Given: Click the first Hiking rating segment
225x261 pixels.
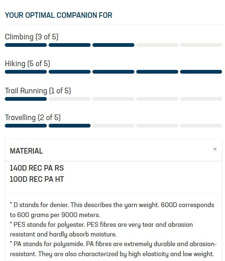Looking at the screenshot, I should pos(26,72).
